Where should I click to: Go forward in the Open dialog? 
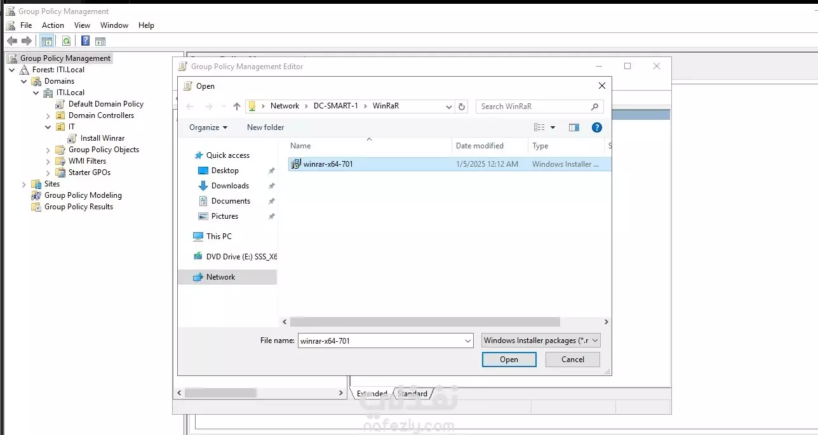pos(208,107)
